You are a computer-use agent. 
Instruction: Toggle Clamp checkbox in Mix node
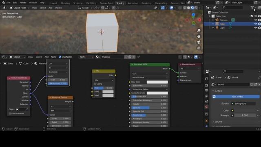[95, 84]
